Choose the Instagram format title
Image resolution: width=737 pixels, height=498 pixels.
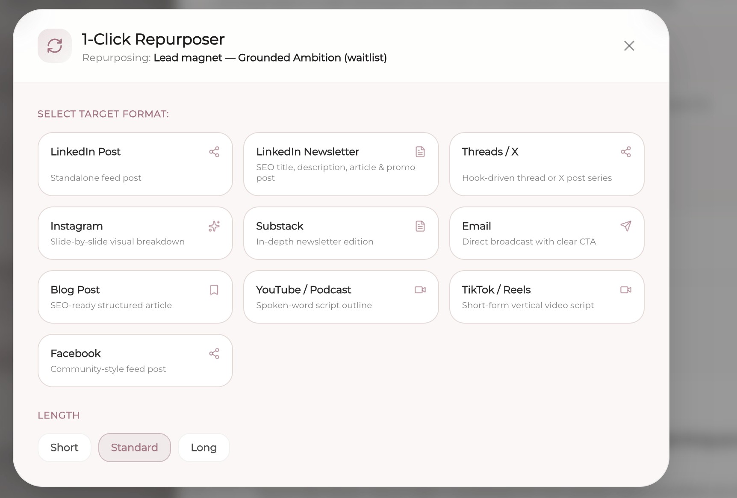click(x=77, y=226)
